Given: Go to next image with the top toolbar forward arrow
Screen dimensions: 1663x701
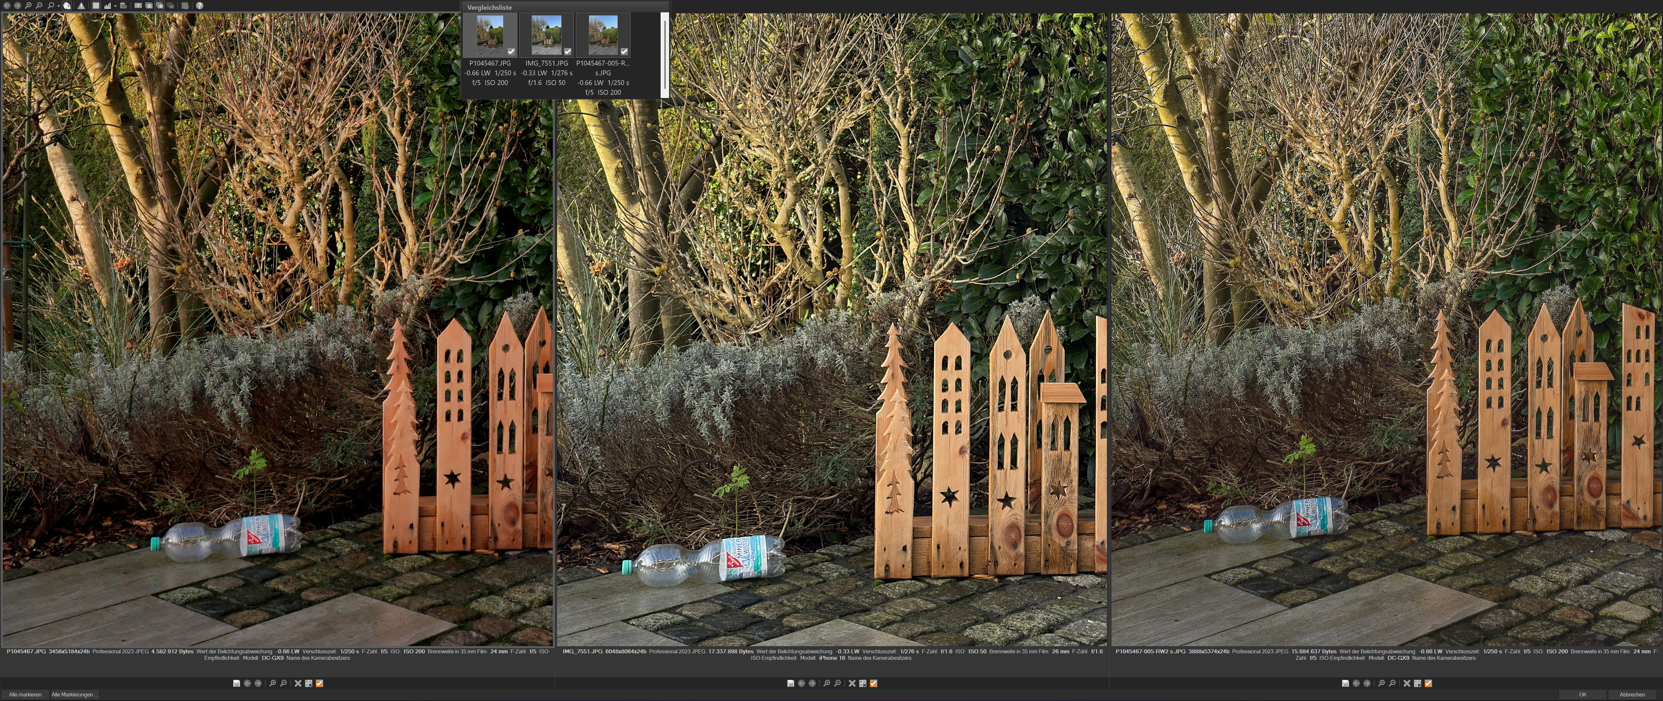Looking at the screenshot, I should pyautogui.click(x=18, y=5).
